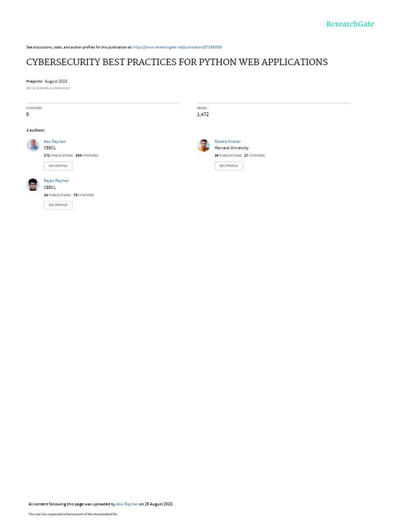The height and width of the screenshot is (526, 394).
Task: Click Abu Rayhan's 172 publications stat
Action: click(58, 156)
